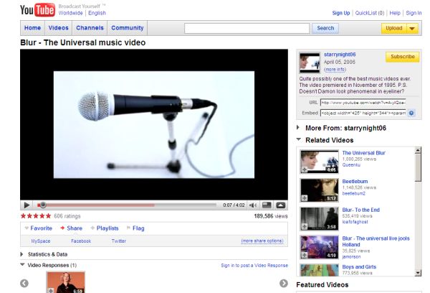Open the Channels tab
The image size is (430, 293).
coord(90,28)
